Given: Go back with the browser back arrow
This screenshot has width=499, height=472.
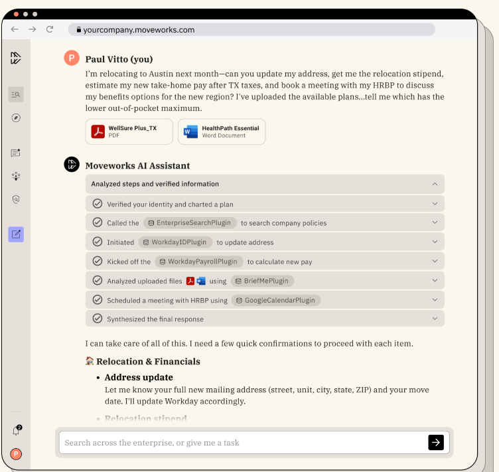Looking at the screenshot, I should tap(15, 29).
